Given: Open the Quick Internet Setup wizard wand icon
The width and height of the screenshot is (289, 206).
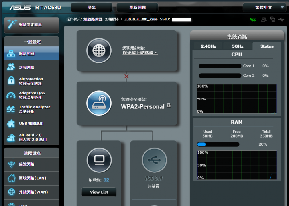Looking at the screenshot, I should click(12, 24).
